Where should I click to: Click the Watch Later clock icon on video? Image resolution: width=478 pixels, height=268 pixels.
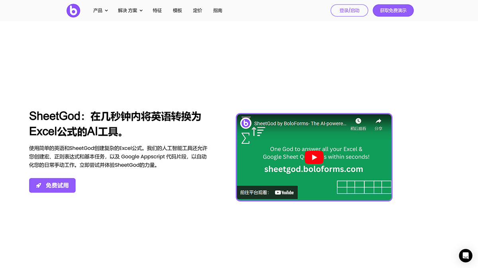click(358, 121)
